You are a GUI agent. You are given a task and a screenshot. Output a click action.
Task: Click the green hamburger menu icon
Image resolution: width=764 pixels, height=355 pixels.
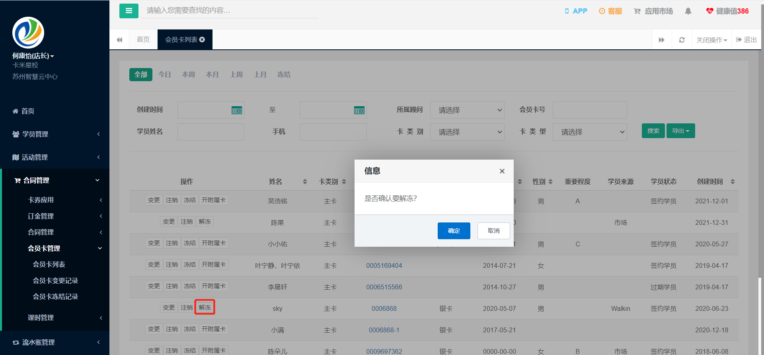pyautogui.click(x=129, y=11)
